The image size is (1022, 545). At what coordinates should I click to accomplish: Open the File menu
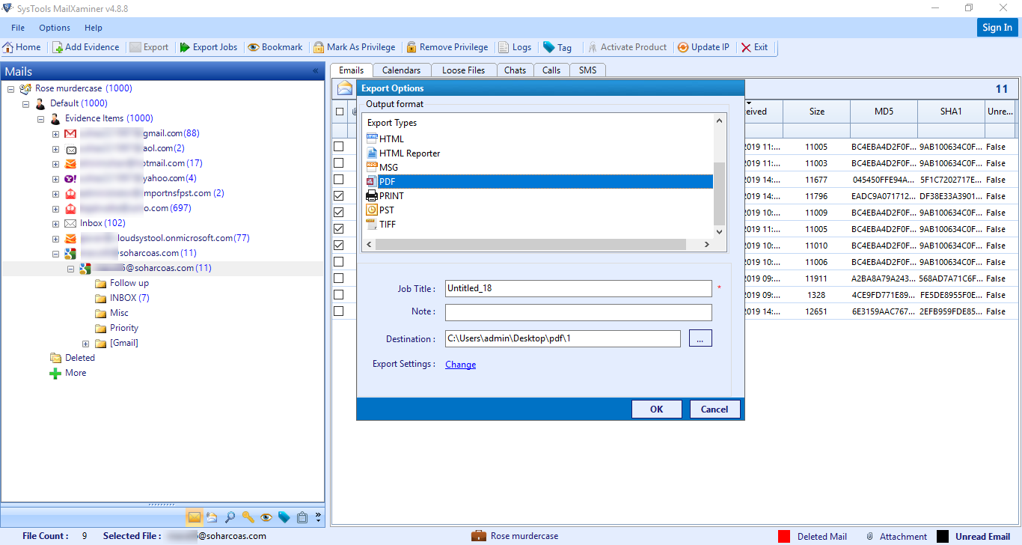tap(18, 28)
